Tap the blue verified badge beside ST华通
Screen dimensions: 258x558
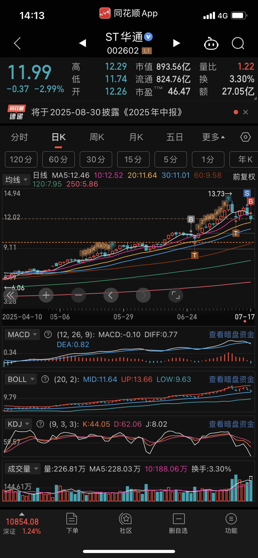(149, 37)
